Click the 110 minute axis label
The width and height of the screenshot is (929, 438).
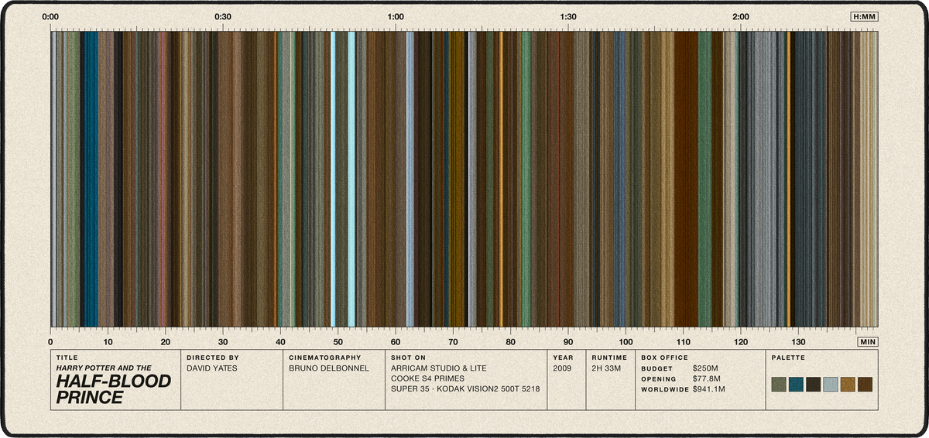tap(683, 341)
